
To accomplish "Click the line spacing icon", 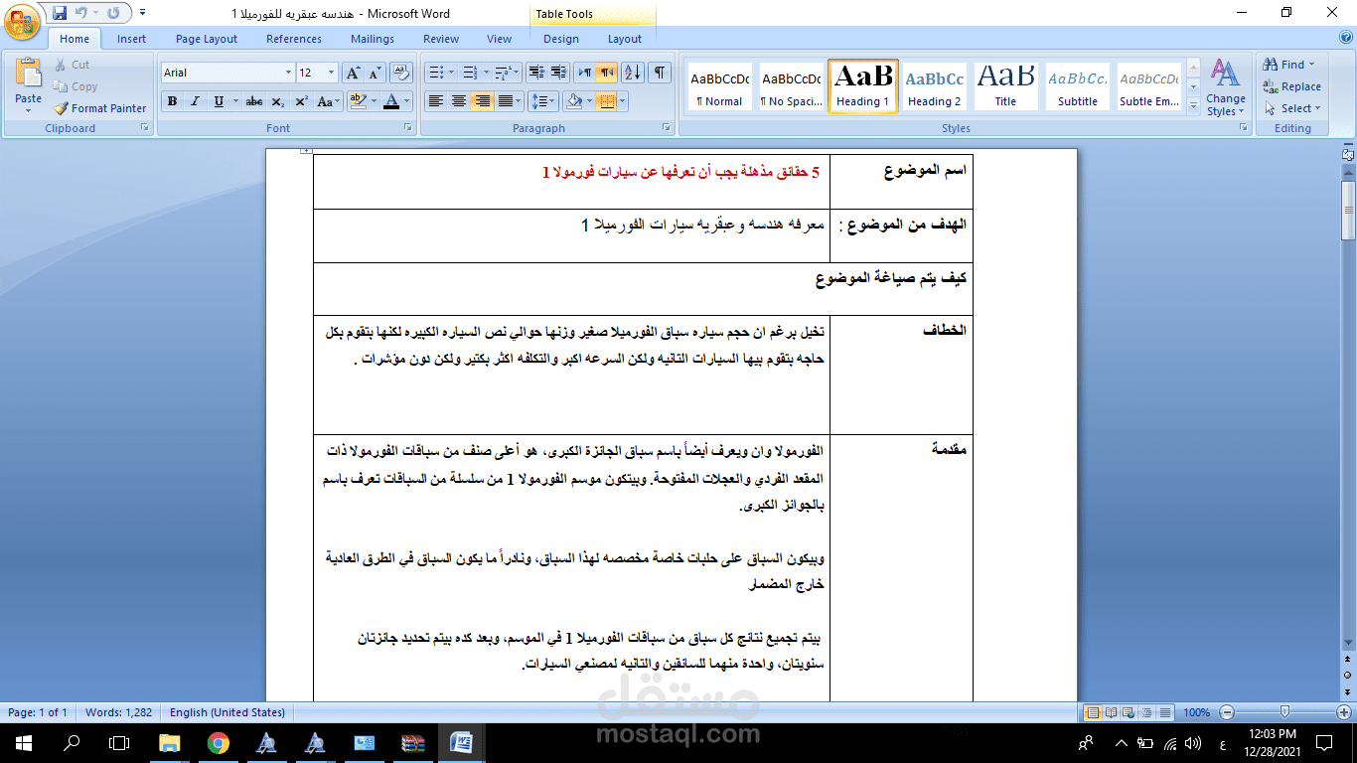I will coord(538,101).
